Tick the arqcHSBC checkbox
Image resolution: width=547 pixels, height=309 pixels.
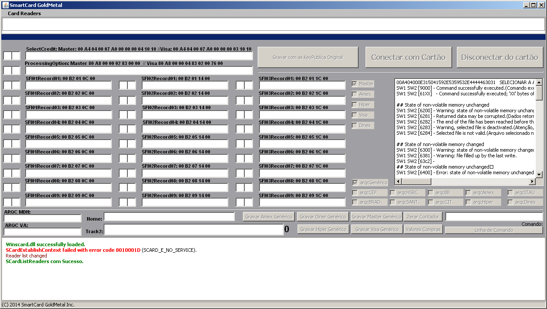click(x=392, y=192)
